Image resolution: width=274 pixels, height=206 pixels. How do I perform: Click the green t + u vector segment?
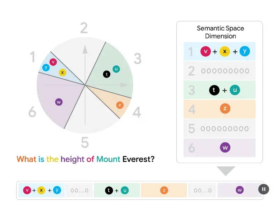tap(117, 190)
